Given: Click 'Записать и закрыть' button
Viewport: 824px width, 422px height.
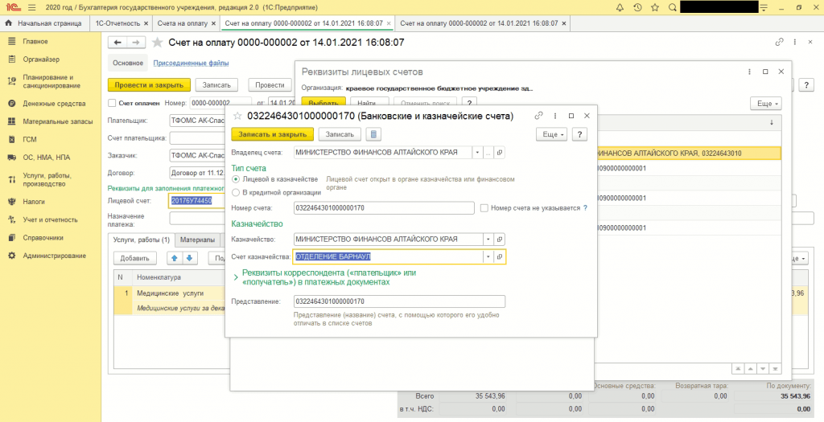Looking at the screenshot, I should point(272,134).
